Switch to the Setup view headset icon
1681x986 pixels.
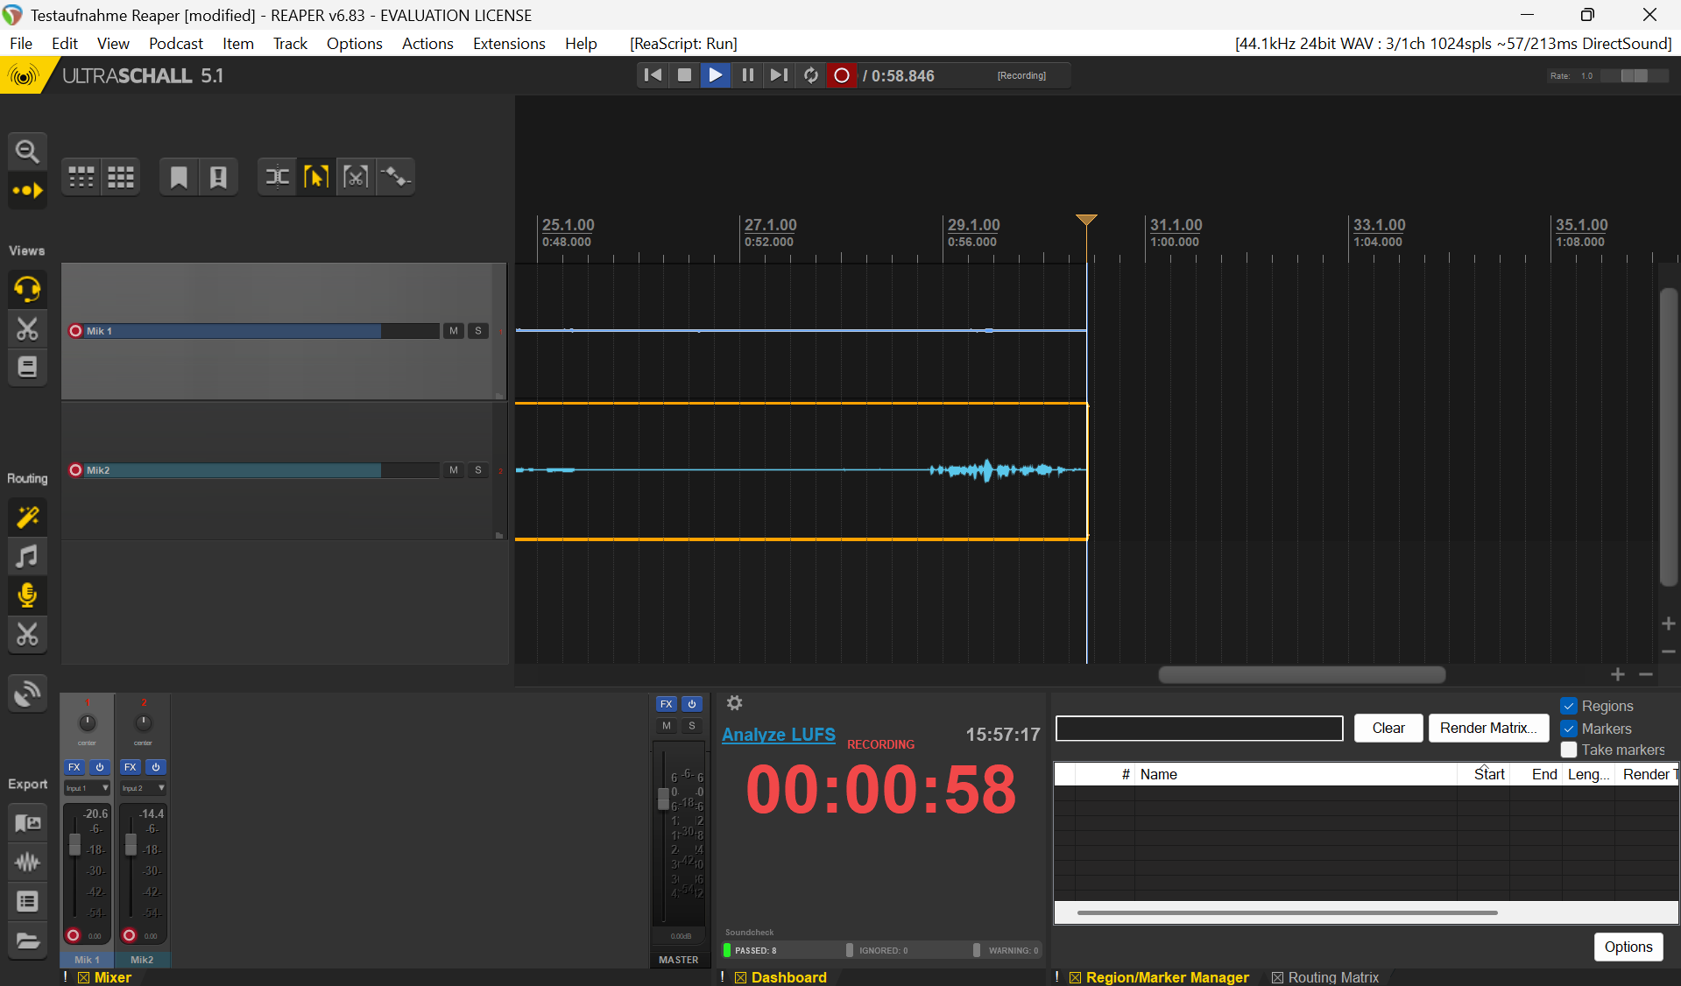(x=27, y=289)
